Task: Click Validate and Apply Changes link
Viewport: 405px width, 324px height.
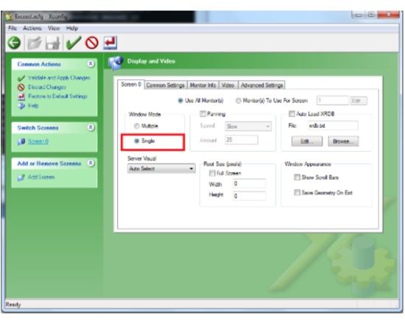Action: 59,78
